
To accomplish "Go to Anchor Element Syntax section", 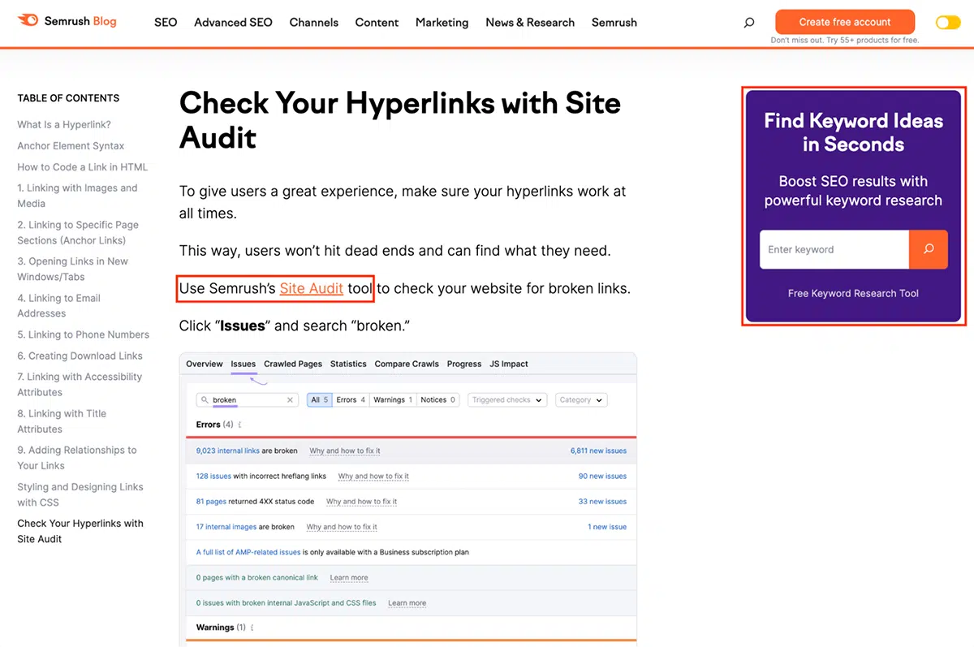I will point(71,146).
